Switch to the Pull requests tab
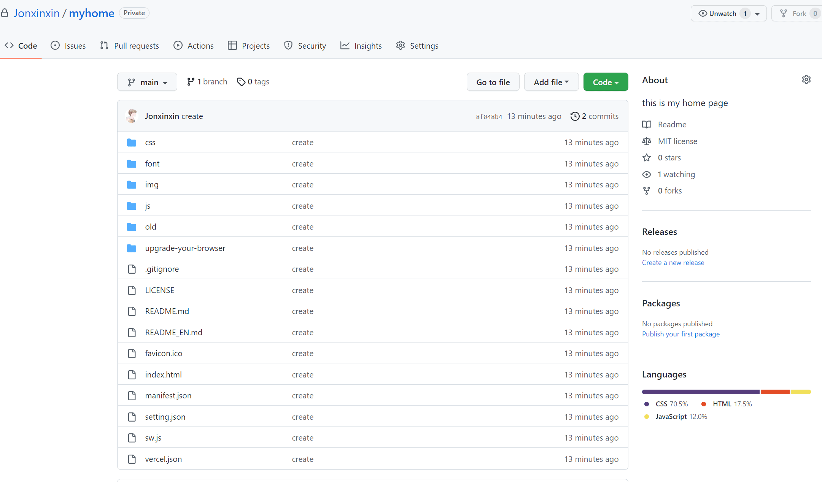Image resolution: width=822 pixels, height=482 pixels. click(x=130, y=46)
